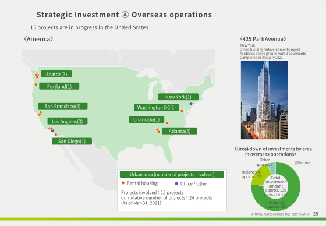Click the New York(1) label
This screenshot has height=226, width=326.
(x=178, y=97)
